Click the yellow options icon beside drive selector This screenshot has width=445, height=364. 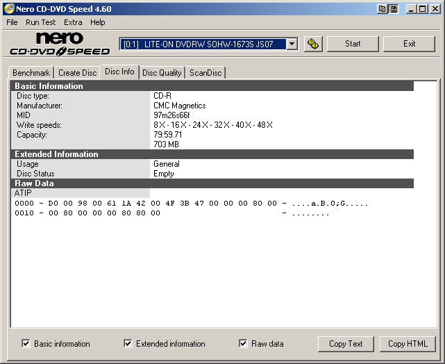313,44
